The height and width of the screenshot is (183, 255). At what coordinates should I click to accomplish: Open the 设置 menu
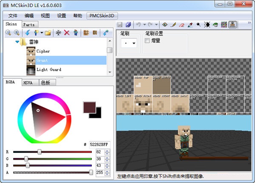tap(62, 16)
